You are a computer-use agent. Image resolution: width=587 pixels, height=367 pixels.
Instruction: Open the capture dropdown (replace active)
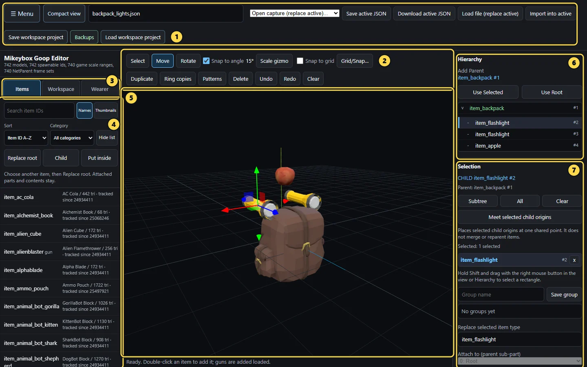tap(295, 13)
